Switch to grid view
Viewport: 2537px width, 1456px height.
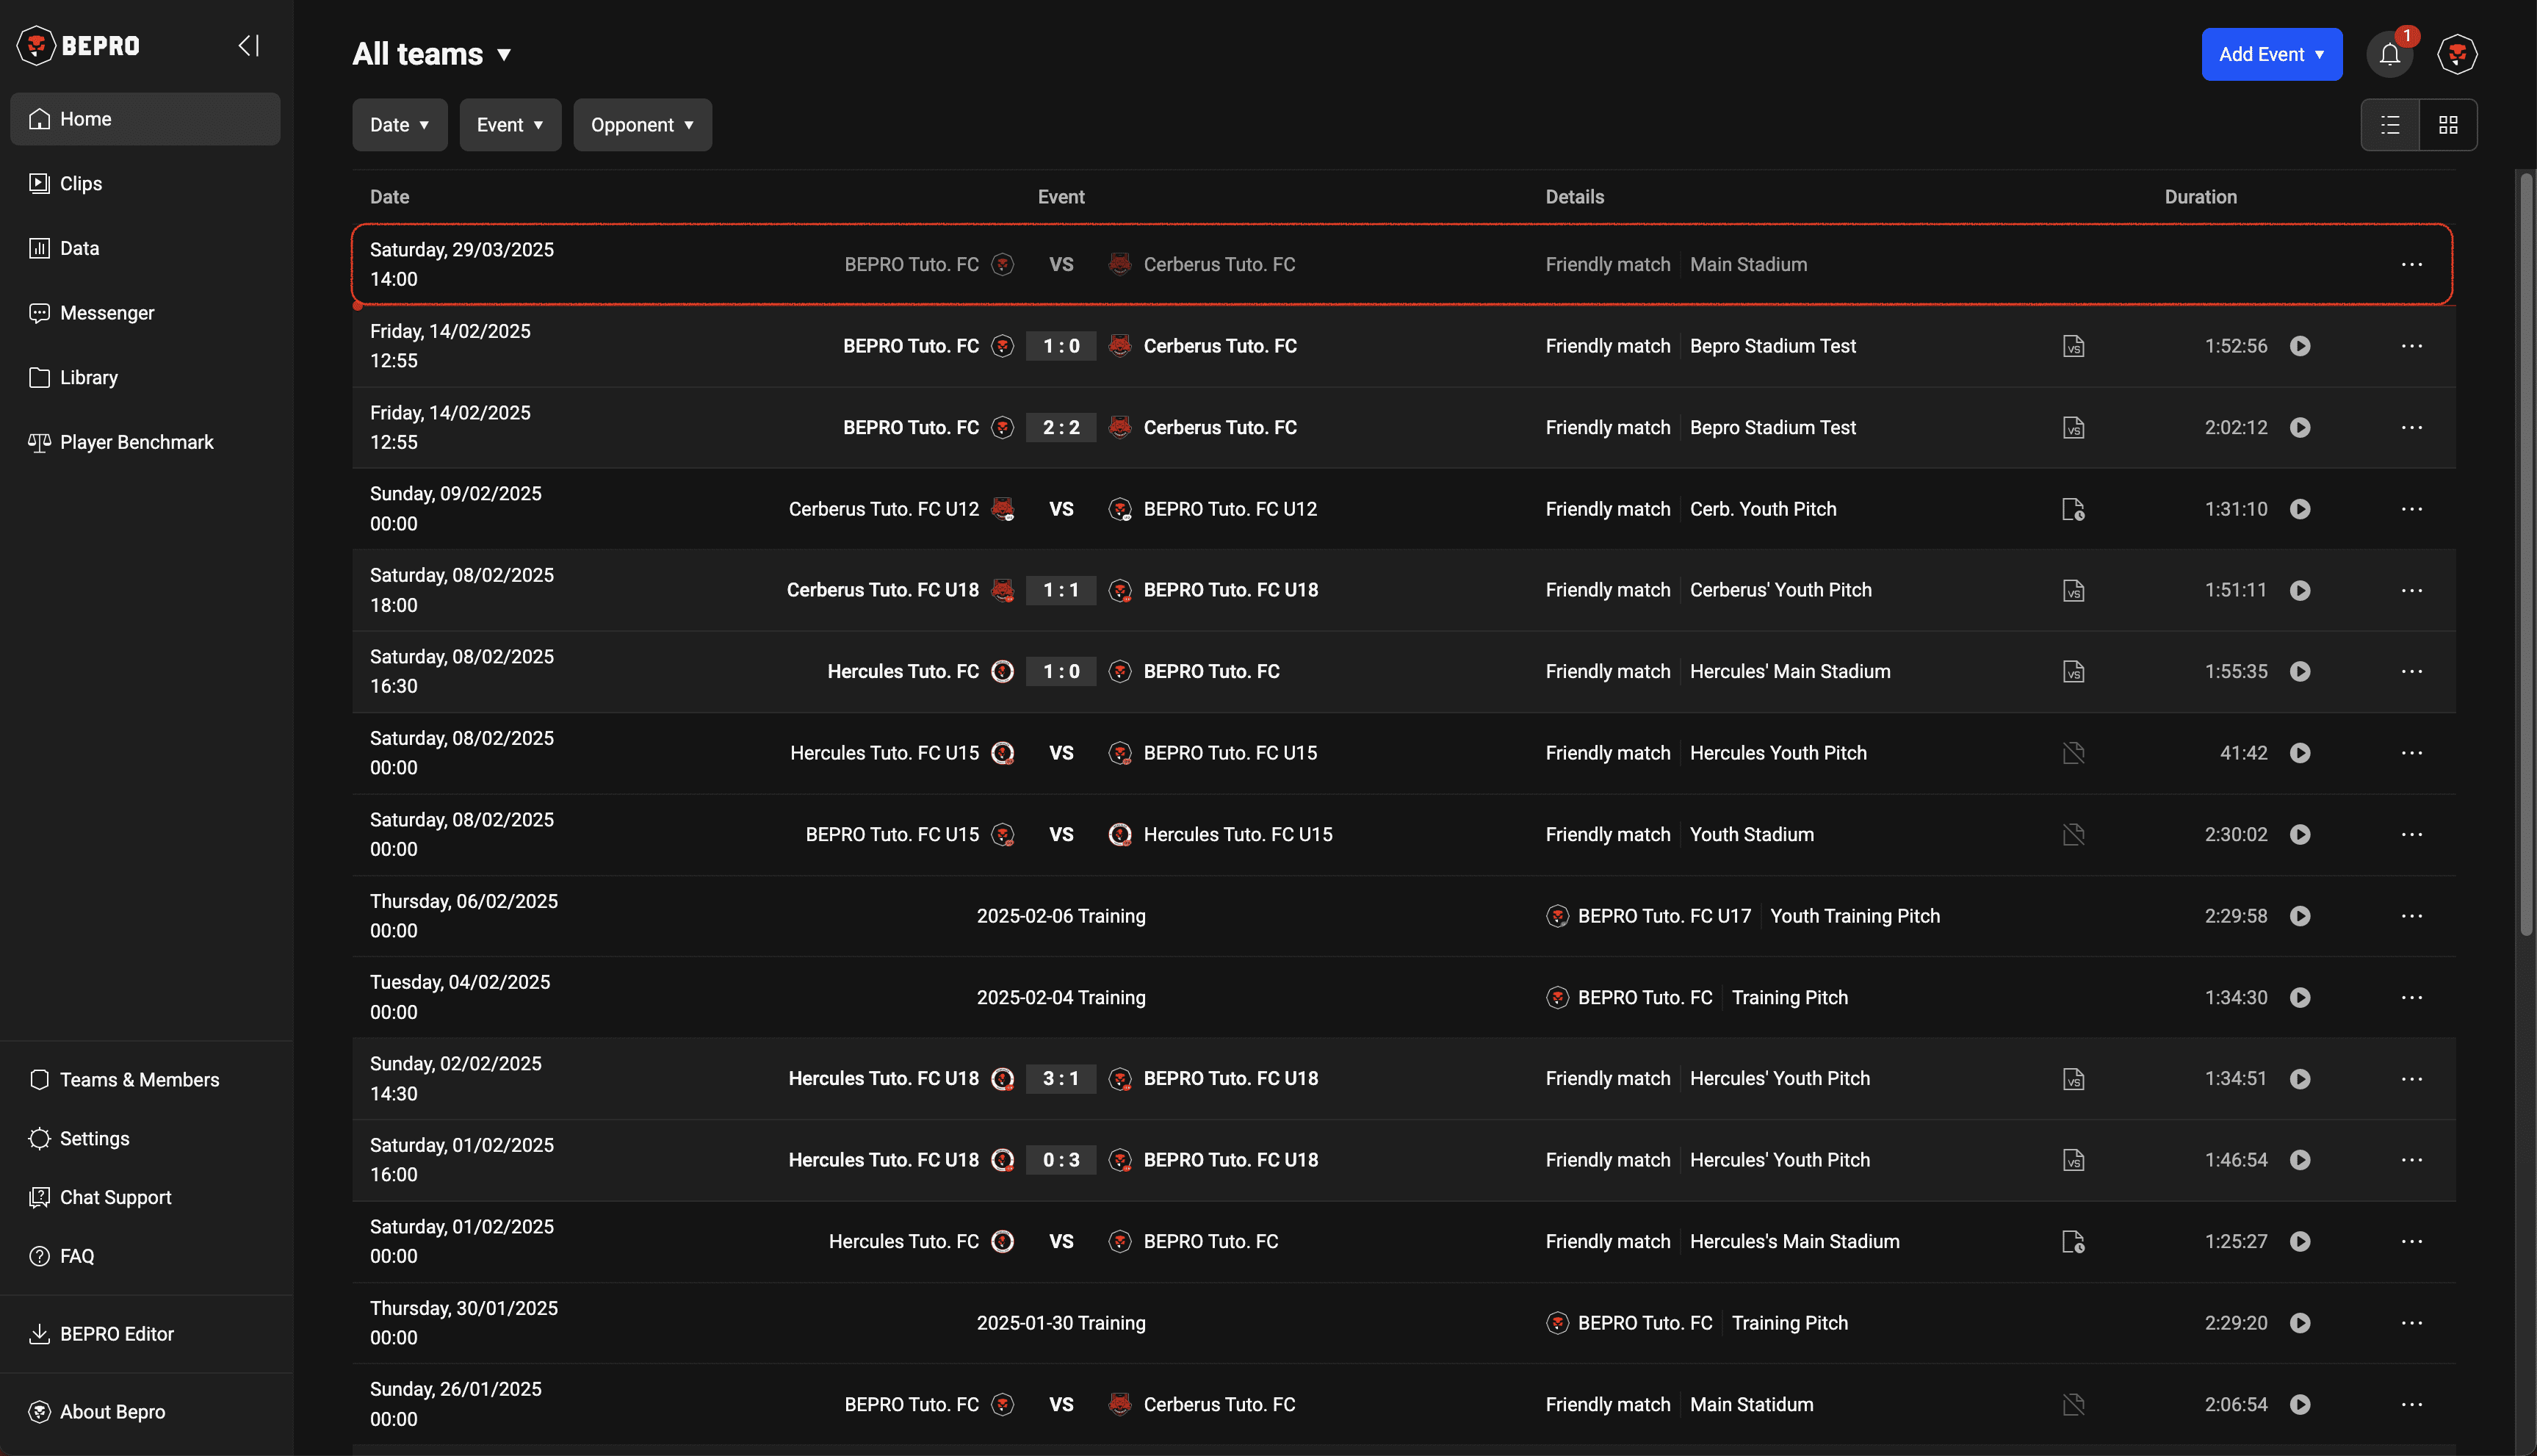pos(2448,125)
